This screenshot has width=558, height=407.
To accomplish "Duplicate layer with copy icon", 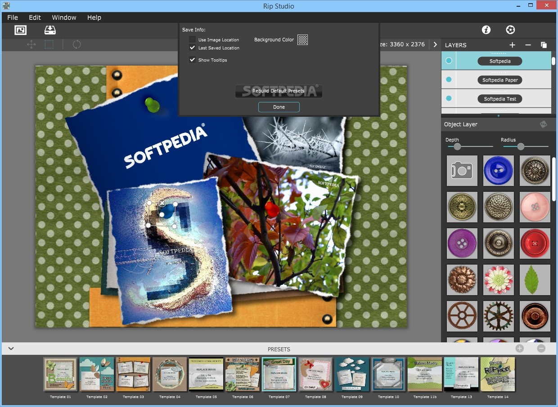I will click(x=544, y=45).
